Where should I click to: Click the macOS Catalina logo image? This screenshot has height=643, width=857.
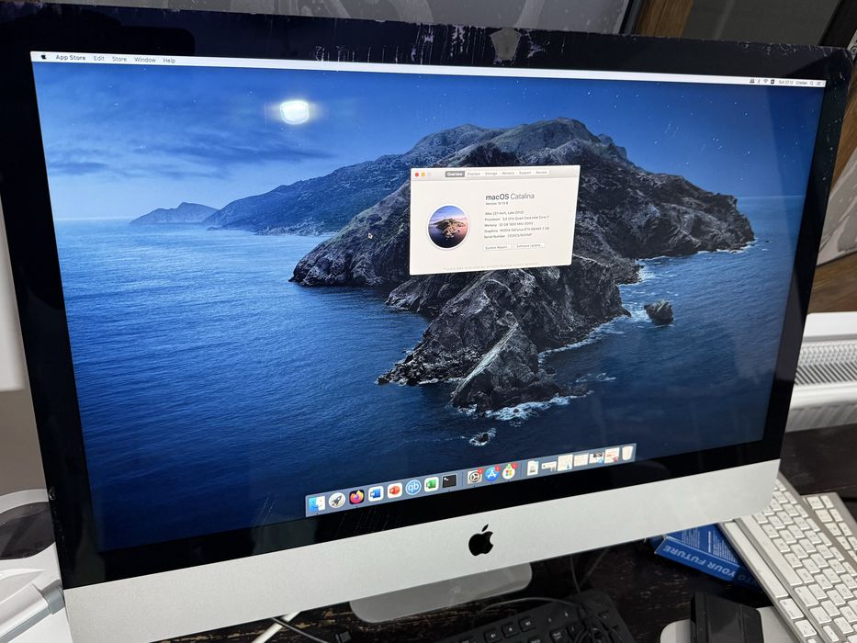[448, 227]
